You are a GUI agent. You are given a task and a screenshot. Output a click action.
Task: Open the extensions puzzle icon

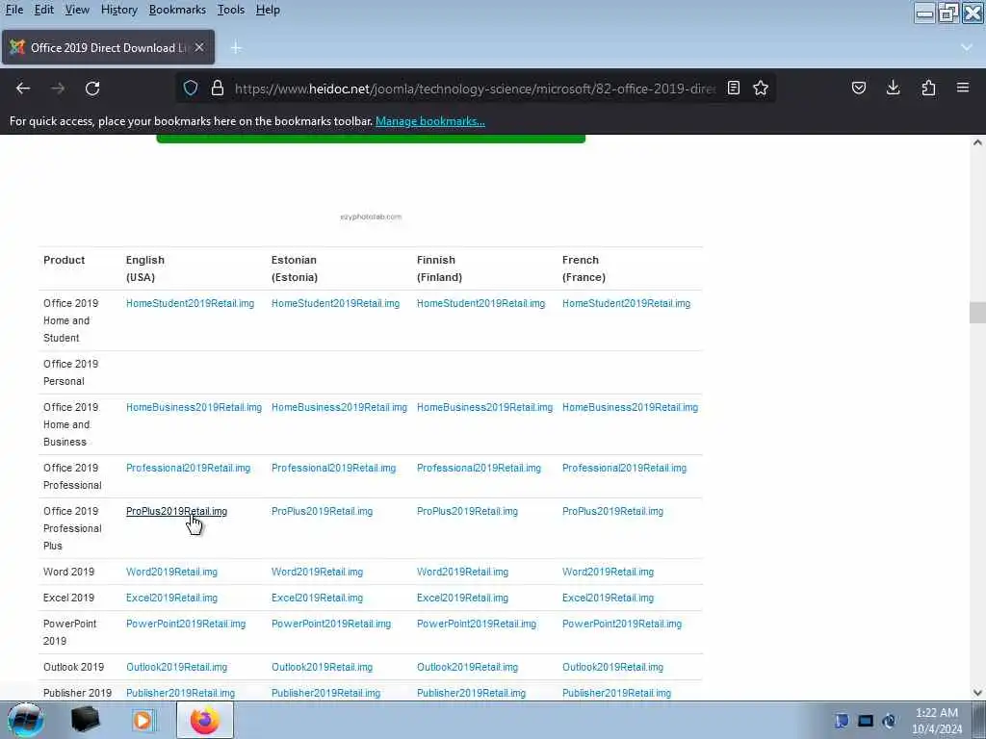tap(928, 88)
